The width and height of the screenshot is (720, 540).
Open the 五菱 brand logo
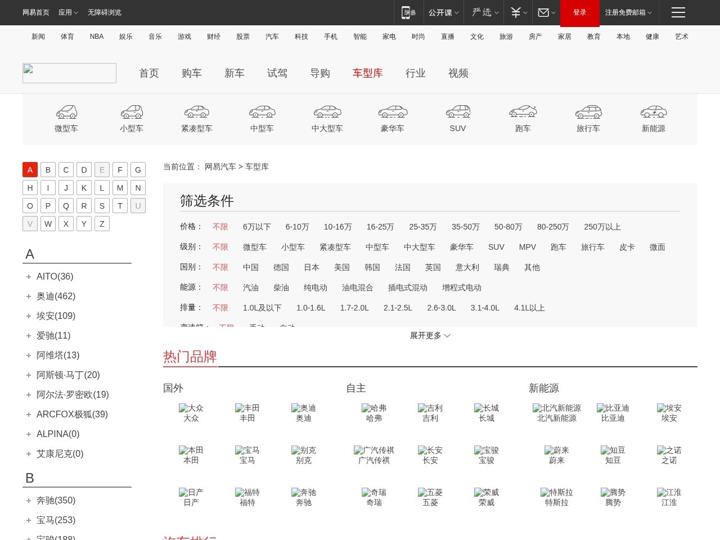coord(430,492)
